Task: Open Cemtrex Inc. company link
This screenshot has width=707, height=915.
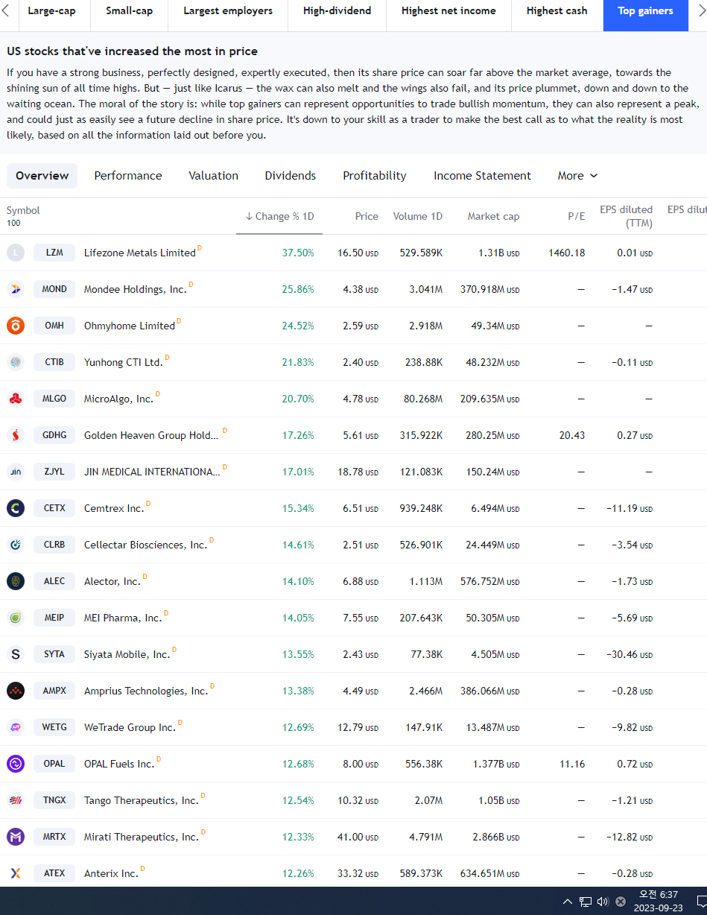Action: pos(114,508)
